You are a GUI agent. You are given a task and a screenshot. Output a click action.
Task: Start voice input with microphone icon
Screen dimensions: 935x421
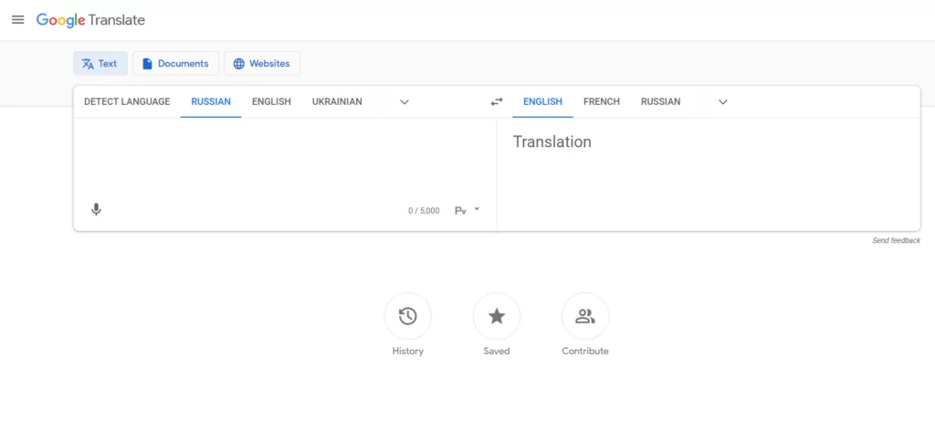click(96, 210)
